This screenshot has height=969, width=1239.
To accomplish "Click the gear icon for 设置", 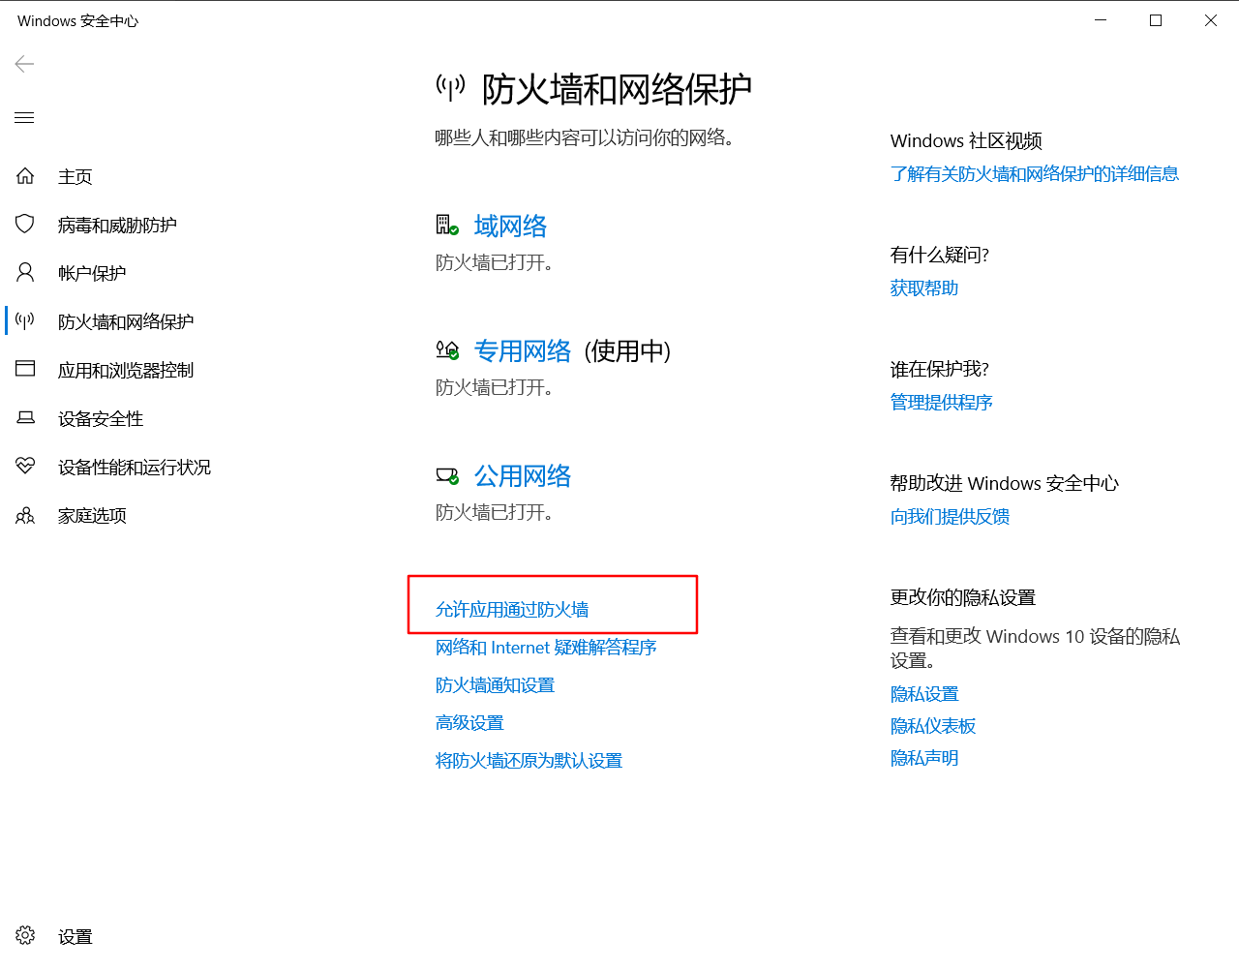I will [x=25, y=935].
